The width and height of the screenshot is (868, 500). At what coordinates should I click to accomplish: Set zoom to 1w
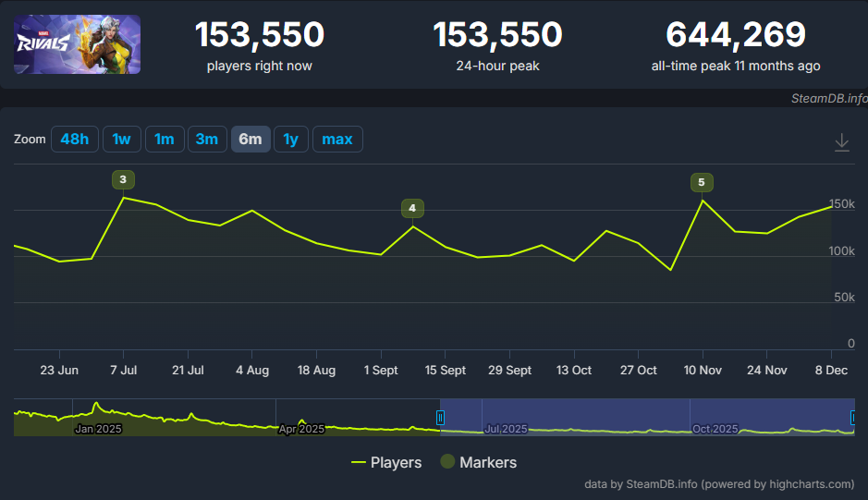(122, 139)
